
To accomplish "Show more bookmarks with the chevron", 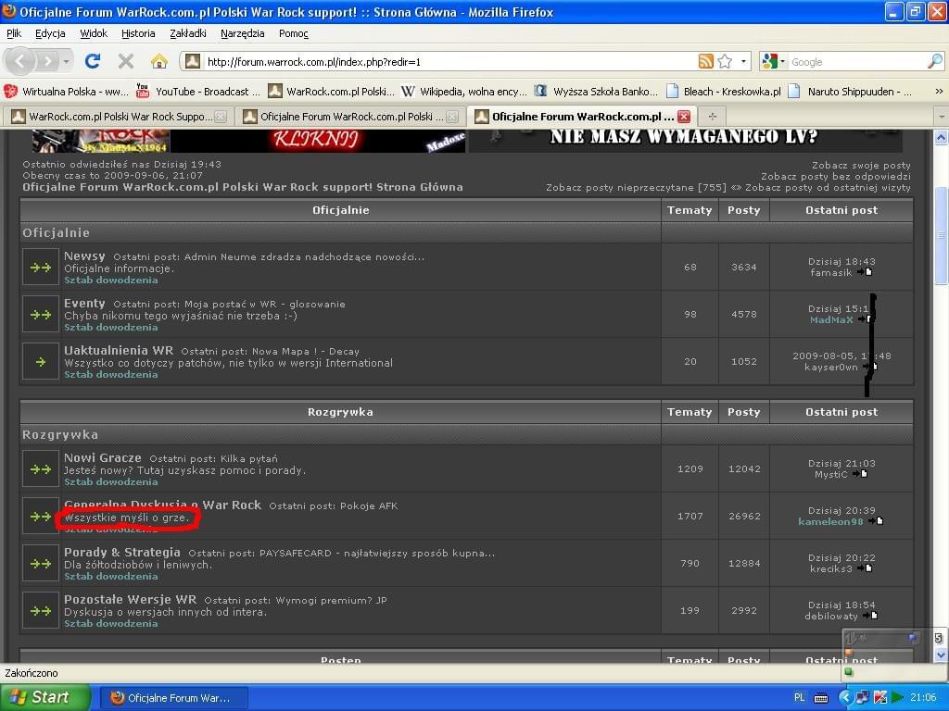I will [x=939, y=92].
